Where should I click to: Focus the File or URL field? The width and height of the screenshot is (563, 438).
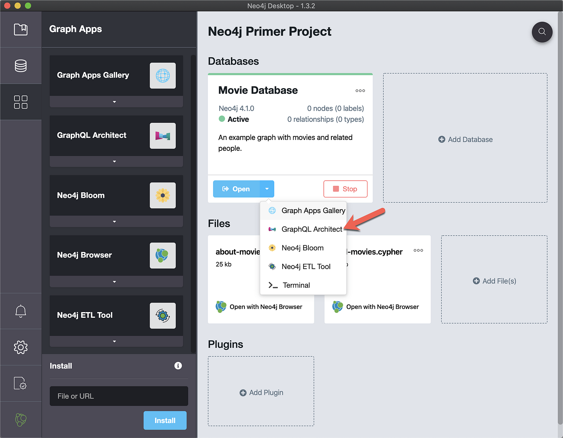coord(119,396)
